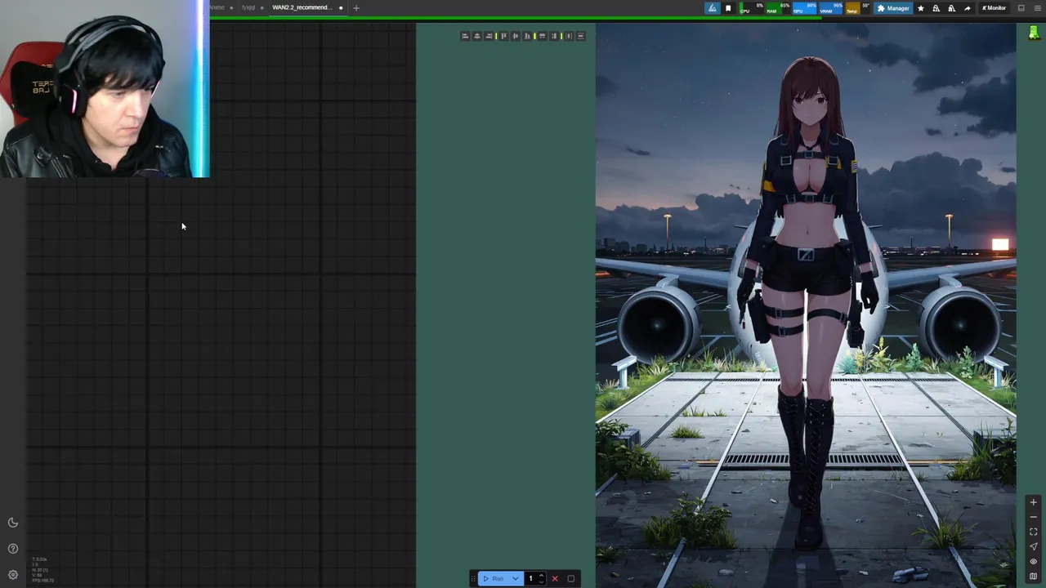Screen dimensions: 1046x588
Task: Open the Run mode dropdown arrow
Action: (516, 578)
